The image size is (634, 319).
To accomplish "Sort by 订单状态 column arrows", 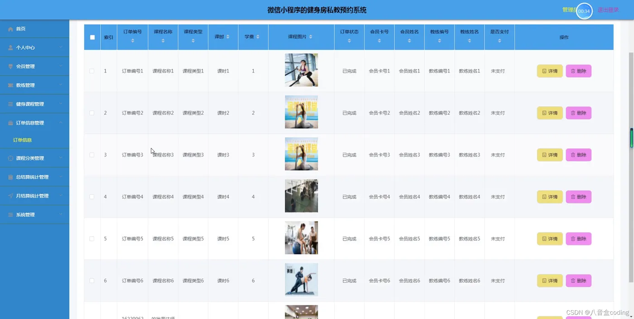I will coord(349,41).
